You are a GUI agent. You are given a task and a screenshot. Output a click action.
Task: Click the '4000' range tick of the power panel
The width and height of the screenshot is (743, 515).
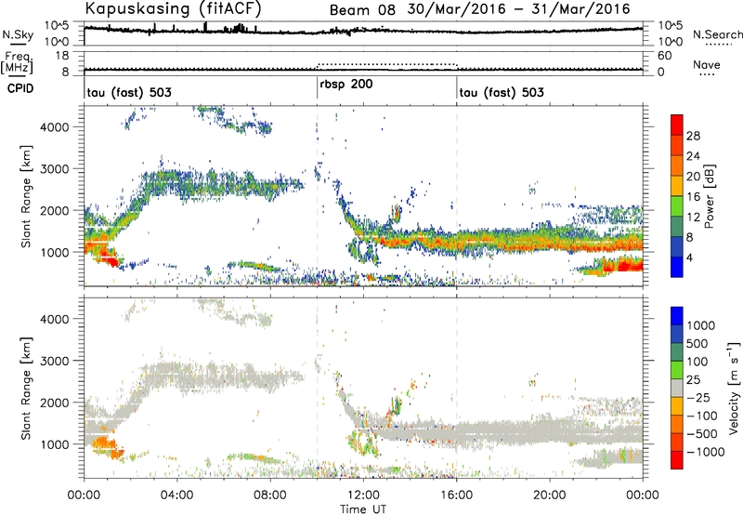[x=55, y=127]
